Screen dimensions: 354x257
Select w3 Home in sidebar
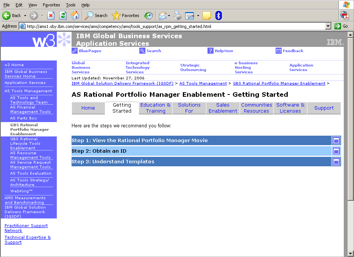(14, 65)
